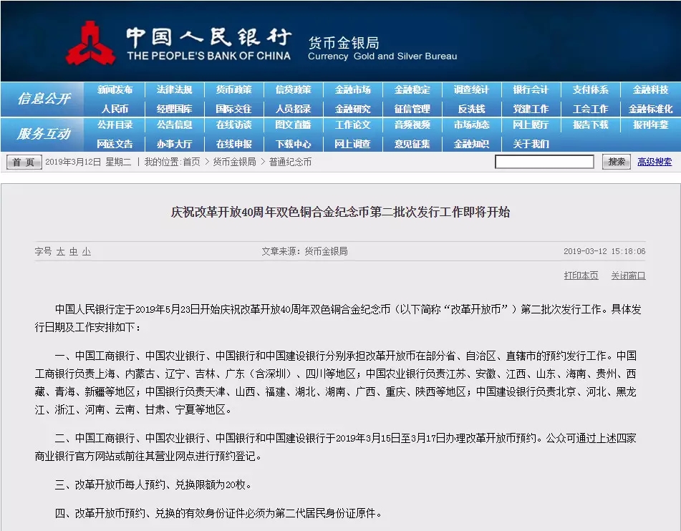Screen dimensions: 681x531
Task: Open the 调查统计 menu item
Action: pyautogui.click(x=471, y=90)
